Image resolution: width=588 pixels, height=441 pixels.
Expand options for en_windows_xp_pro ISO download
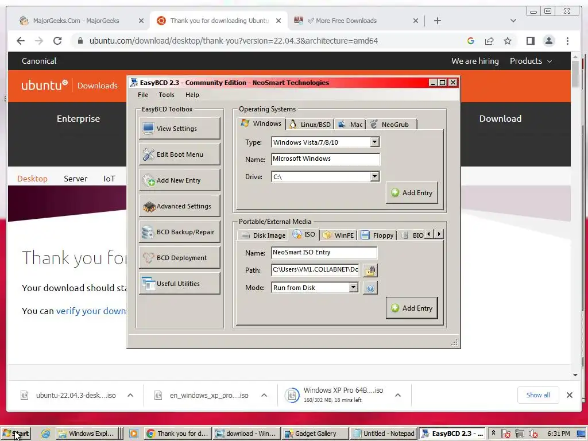tap(264, 395)
